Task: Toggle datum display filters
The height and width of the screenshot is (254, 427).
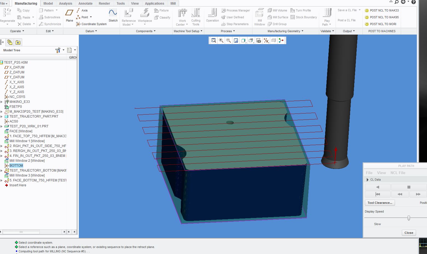Action: pyautogui.click(x=266, y=40)
